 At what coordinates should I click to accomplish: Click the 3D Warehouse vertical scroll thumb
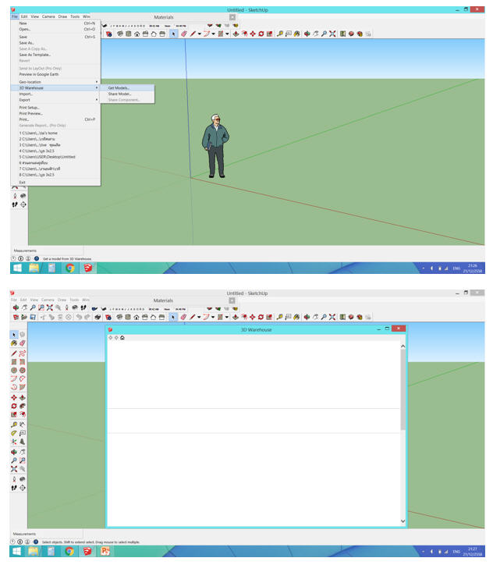tap(403, 390)
